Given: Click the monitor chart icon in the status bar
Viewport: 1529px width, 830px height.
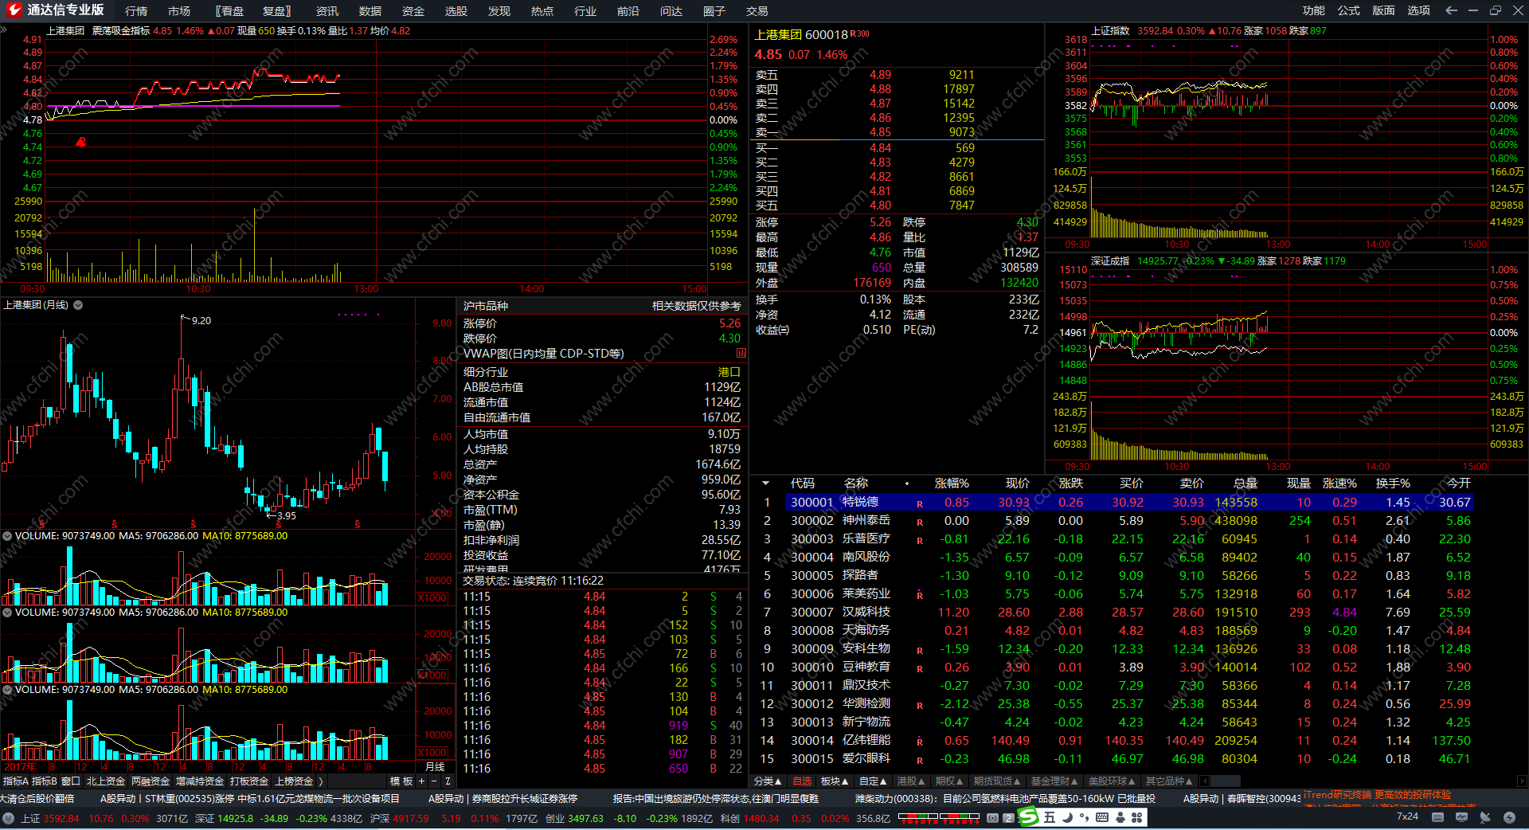Looking at the screenshot, I should click(x=1461, y=817).
